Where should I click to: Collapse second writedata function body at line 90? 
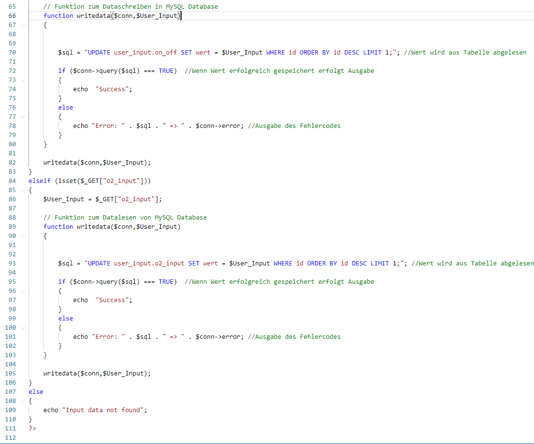[x=23, y=236]
